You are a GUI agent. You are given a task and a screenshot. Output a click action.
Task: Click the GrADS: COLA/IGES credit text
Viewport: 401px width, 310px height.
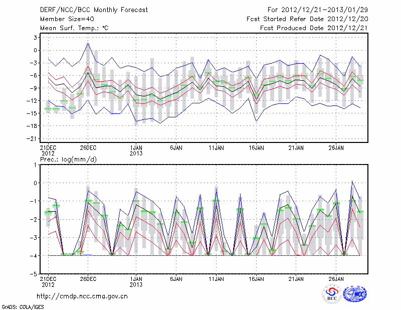coord(23,306)
